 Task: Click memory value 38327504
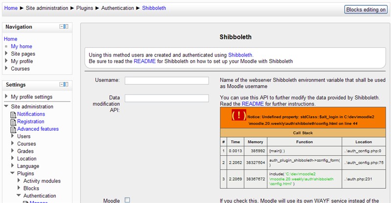[x=256, y=162]
